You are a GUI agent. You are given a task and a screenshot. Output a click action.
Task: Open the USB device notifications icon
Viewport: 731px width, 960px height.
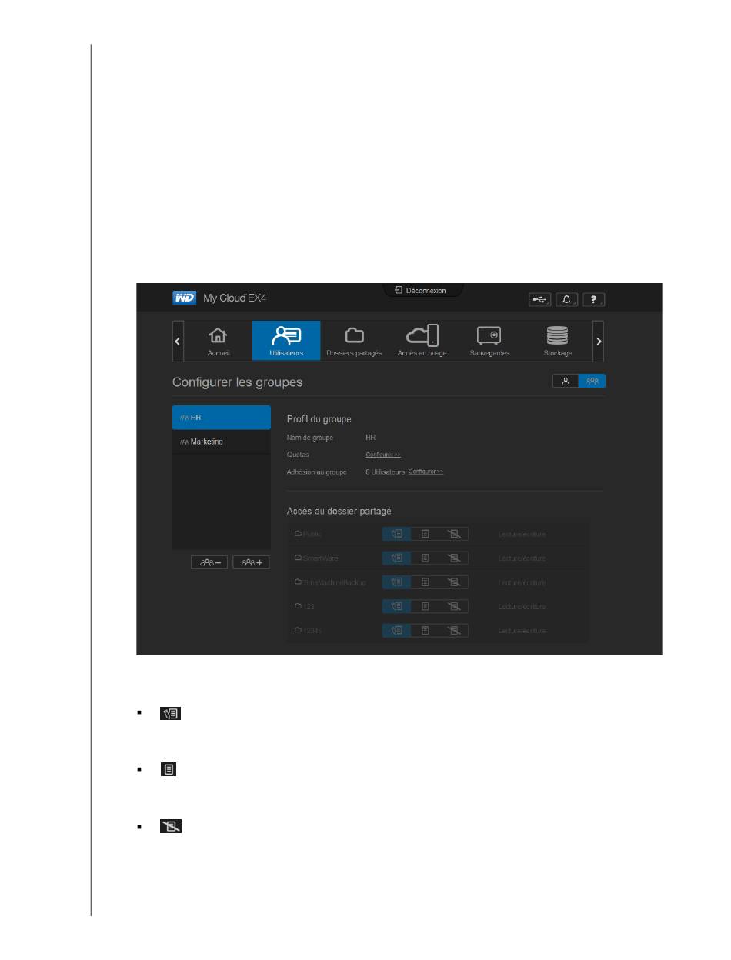click(x=540, y=299)
